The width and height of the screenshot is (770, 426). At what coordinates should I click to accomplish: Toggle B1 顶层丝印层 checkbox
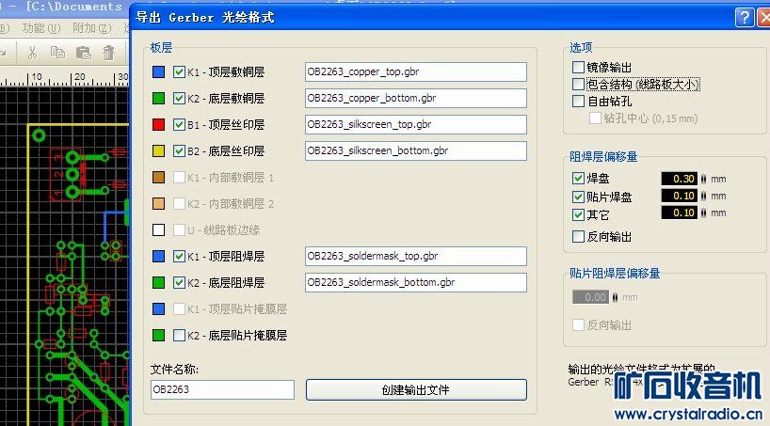click(179, 125)
